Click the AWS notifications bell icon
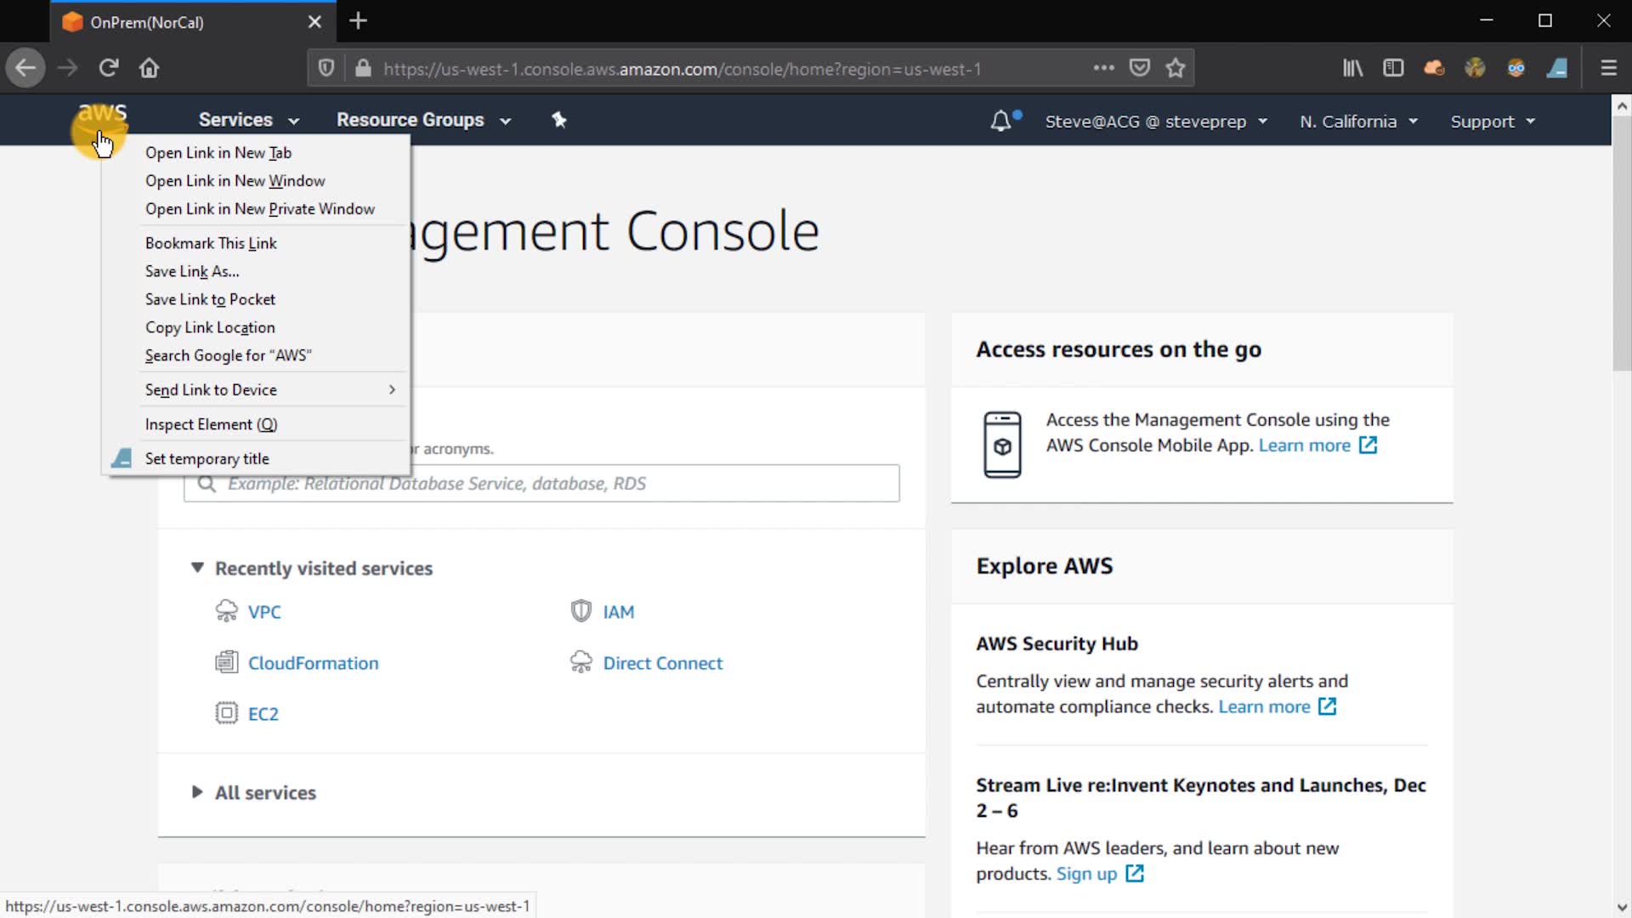Image resolution: width=1632 pixels, height=918 pixels. coord(1001,121)
